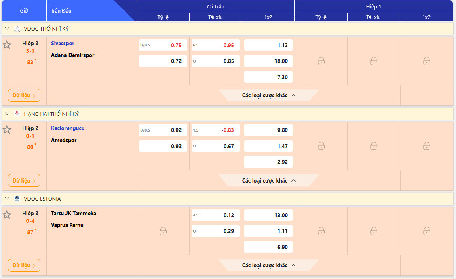Click the 0-4 live score
Screen dimensions: 456x279
coord(30,221)
